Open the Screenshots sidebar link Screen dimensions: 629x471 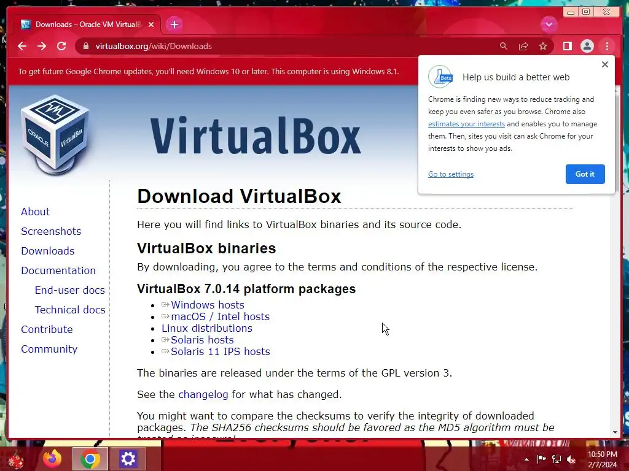[x=51, y=231]
